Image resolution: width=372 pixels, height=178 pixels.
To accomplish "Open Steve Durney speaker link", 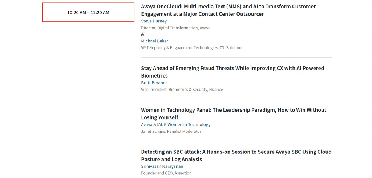I will (x=154, y=21).
